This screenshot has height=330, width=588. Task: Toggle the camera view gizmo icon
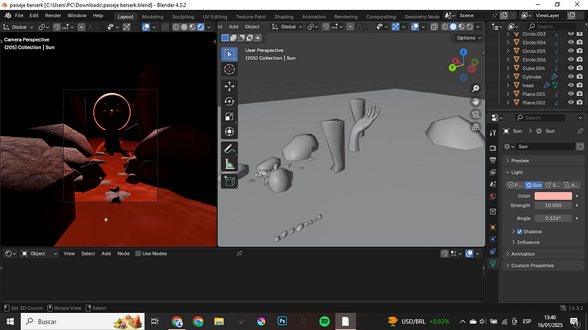pyautogui.click(x=475, y=115)
